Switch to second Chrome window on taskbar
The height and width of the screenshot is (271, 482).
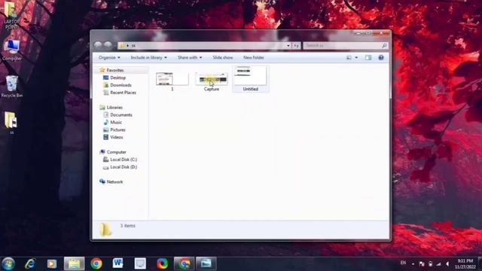coord(184,263)
